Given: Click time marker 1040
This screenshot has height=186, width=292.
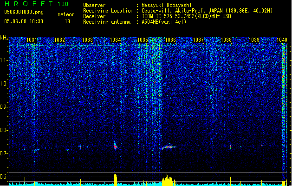Looking at the screenshot, I should (x=282, y=40).
